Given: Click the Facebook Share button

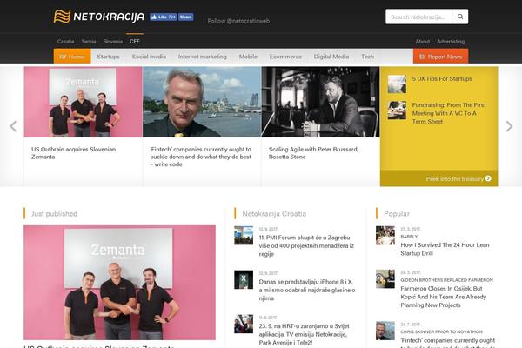Looking at the screenshot, I should click(x=186, y=17).
